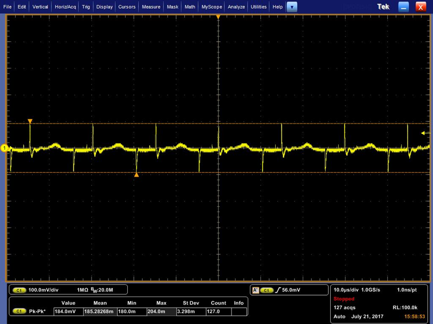
Task: Click the Tek logo
Action: (x=383, y=7)
